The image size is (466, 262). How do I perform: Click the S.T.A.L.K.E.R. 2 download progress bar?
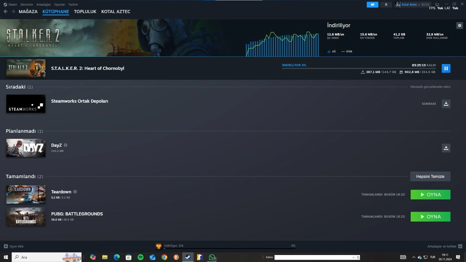point(359,68)
